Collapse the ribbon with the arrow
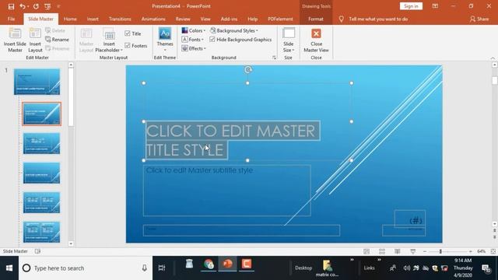Image resolution: width=498 pixels, height=280 pixels. 493,58
